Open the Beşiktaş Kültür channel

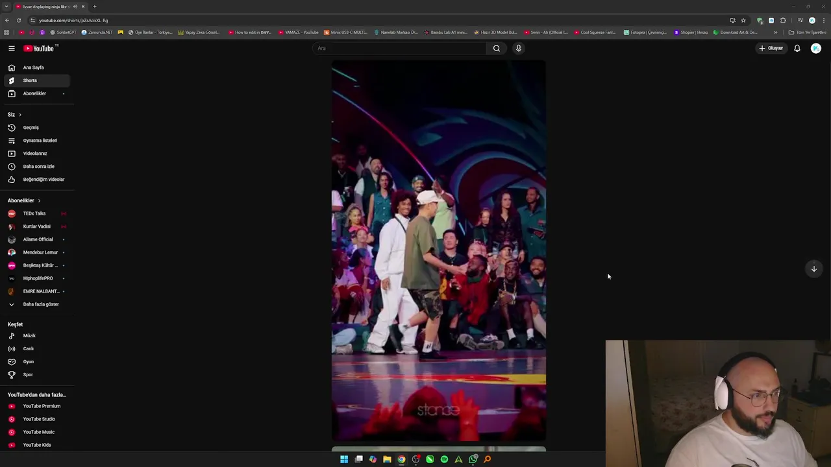[x=37, y=265]
